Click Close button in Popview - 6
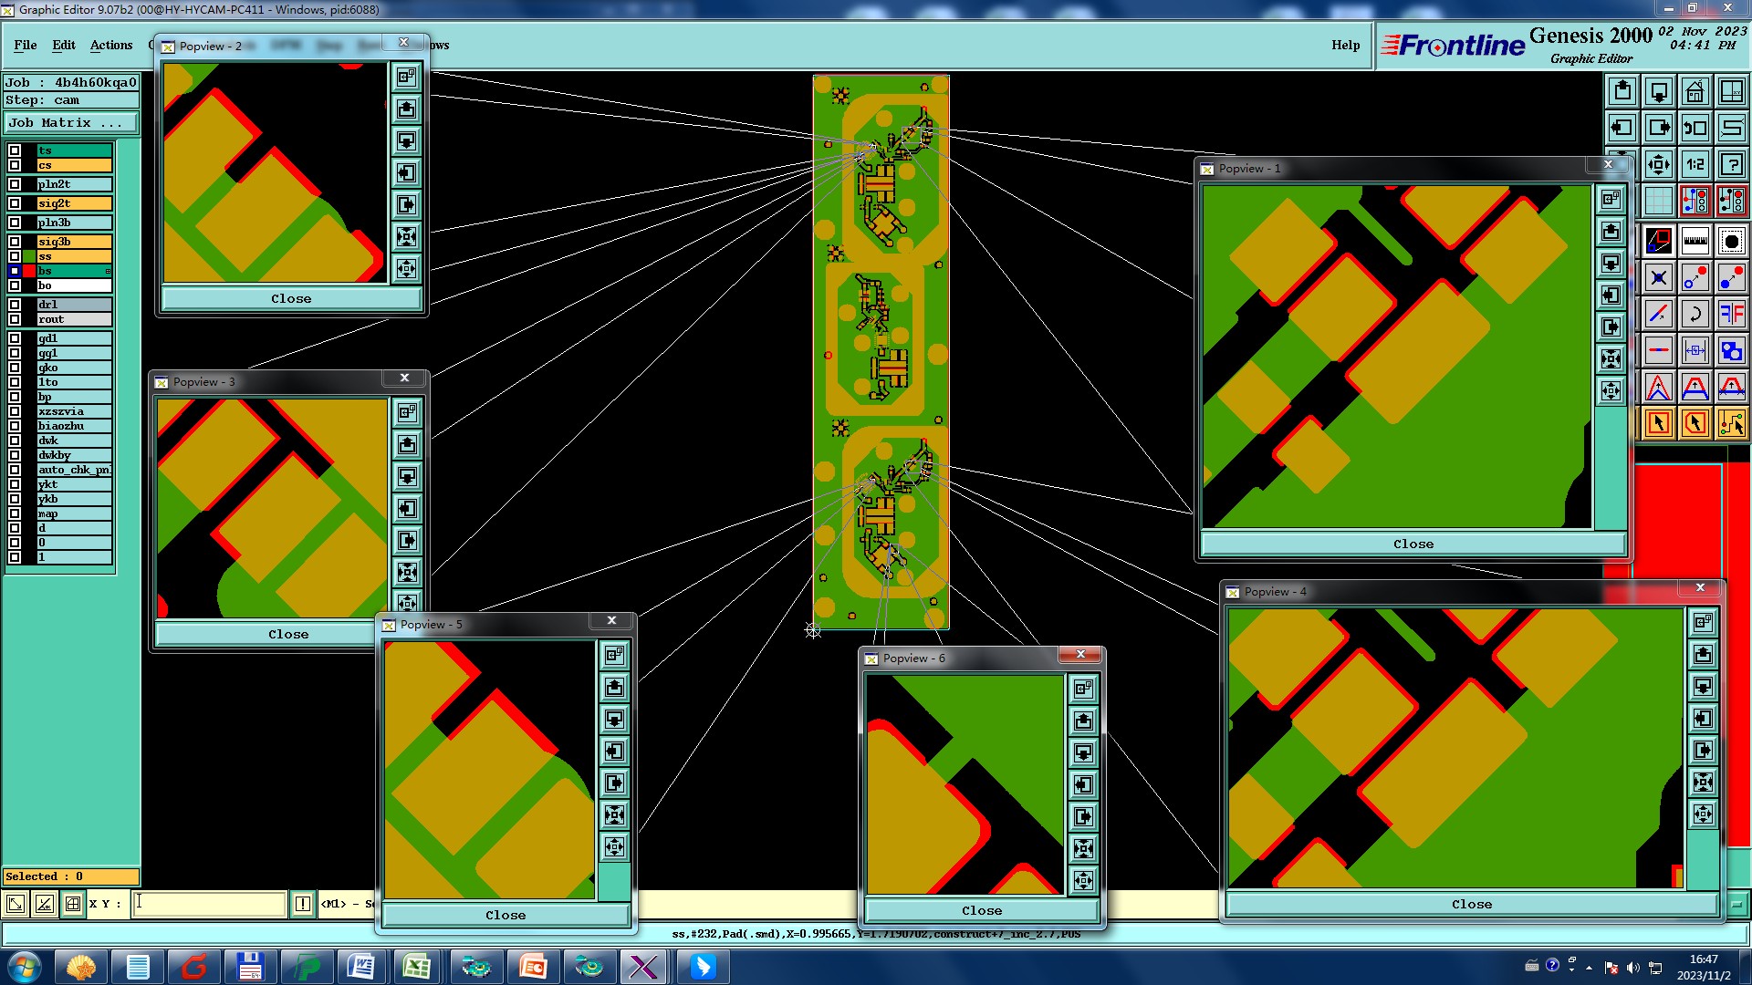Viewport: 1752px width, 985px height. click(982, 910)
